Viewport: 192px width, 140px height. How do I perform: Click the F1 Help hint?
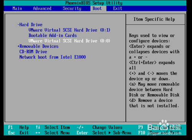[18, 127]
